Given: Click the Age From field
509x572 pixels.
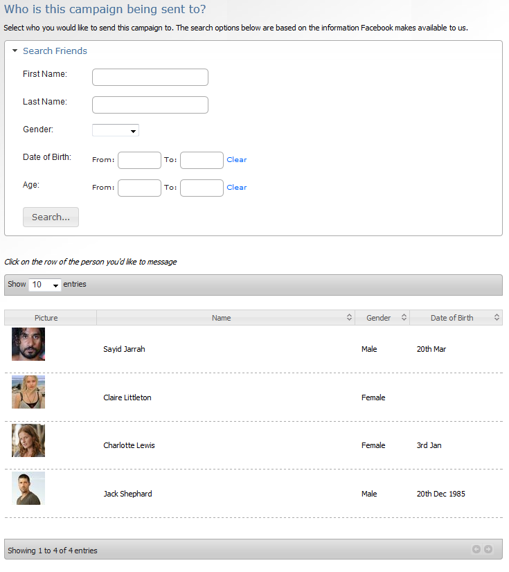Looking at the screenshot, I should (139, 188).
